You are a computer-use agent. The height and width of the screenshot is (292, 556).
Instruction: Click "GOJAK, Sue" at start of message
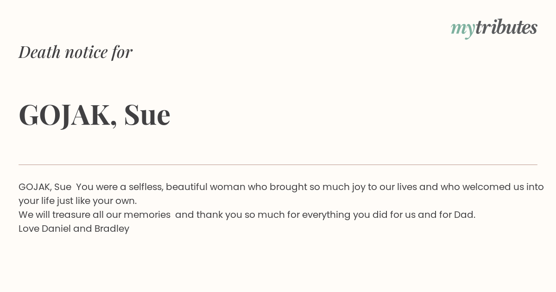point(45,187)
